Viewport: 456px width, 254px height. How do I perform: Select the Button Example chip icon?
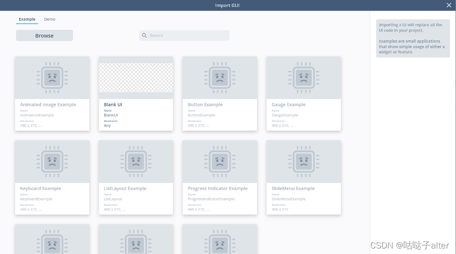(220, 77)
